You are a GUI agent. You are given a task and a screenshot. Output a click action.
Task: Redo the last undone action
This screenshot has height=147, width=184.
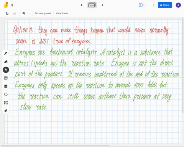[x=15, y=13]
